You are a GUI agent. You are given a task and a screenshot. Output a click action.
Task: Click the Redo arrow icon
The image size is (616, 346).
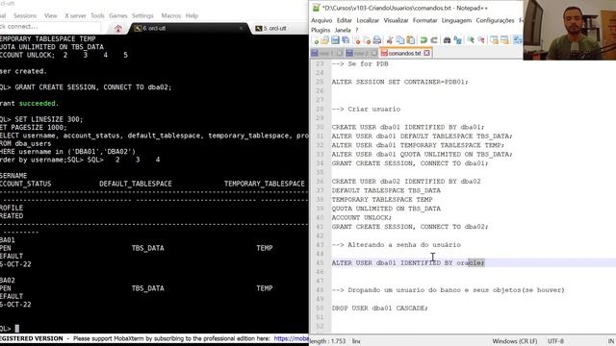click(x=434, y=40)
